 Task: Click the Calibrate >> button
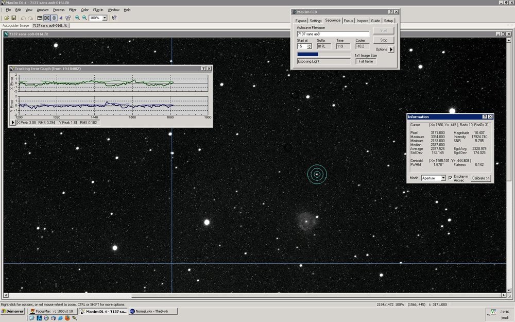pyautogui.click(x=481, y=178)
